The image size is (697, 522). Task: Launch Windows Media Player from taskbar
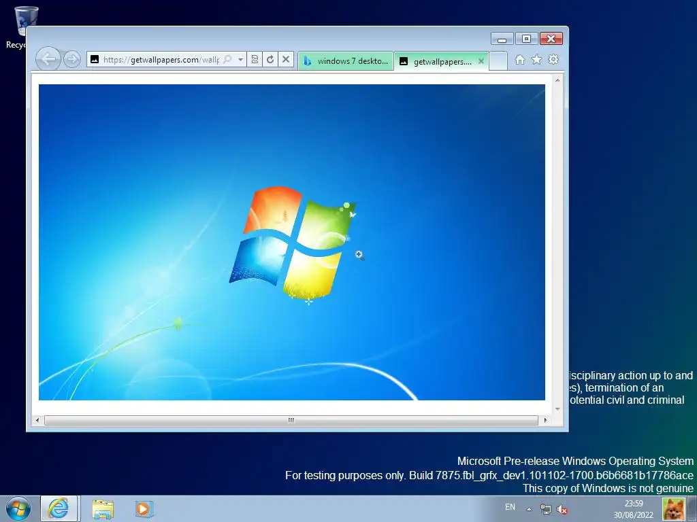click(144, 508)
